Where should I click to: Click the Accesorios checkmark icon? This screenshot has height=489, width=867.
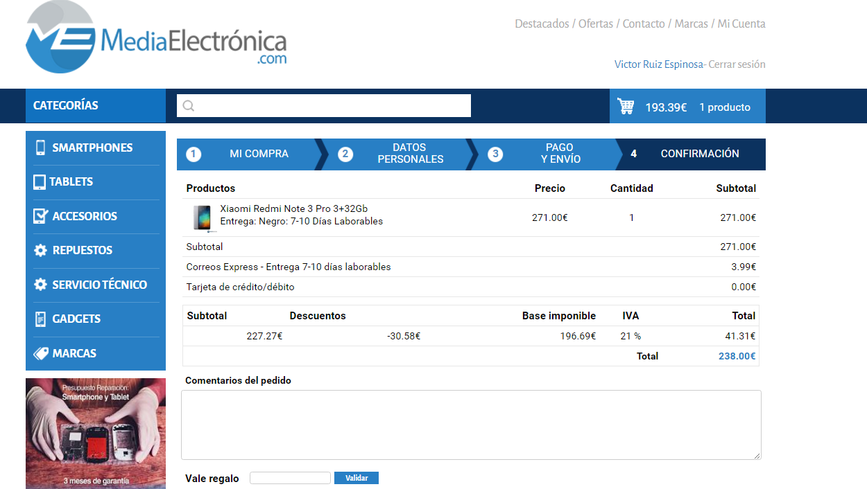(x=40, y=216)
